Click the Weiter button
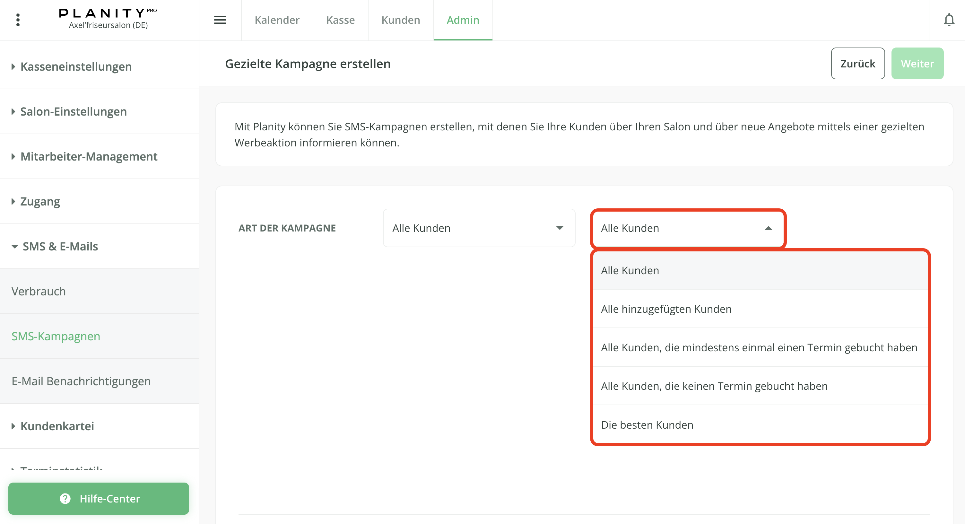Image resolution: width=965 pixels, height=524 pixels. [917, 64]
